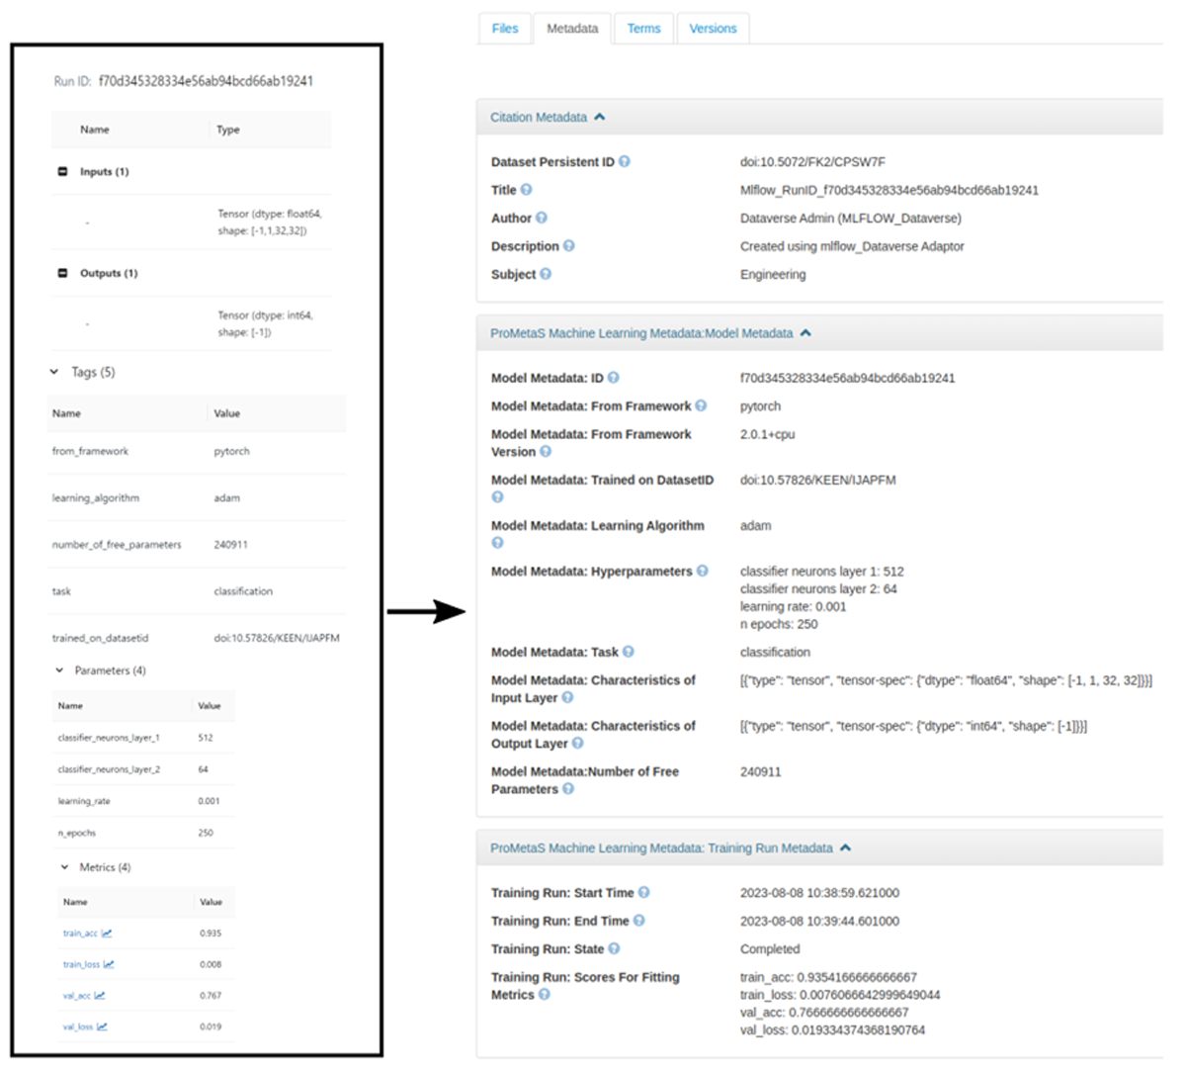Collapse ProMetaS Model Metadata section

coord(650,333)
